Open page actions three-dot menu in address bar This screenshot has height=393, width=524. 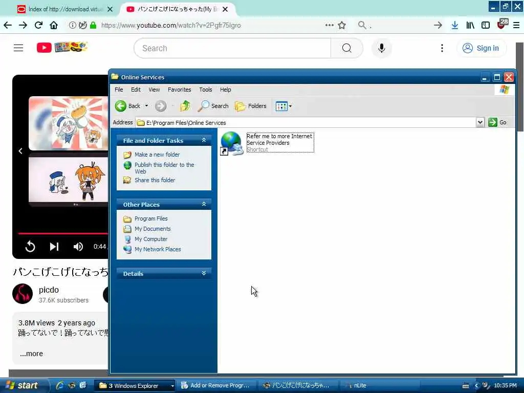tap(329, 25)
